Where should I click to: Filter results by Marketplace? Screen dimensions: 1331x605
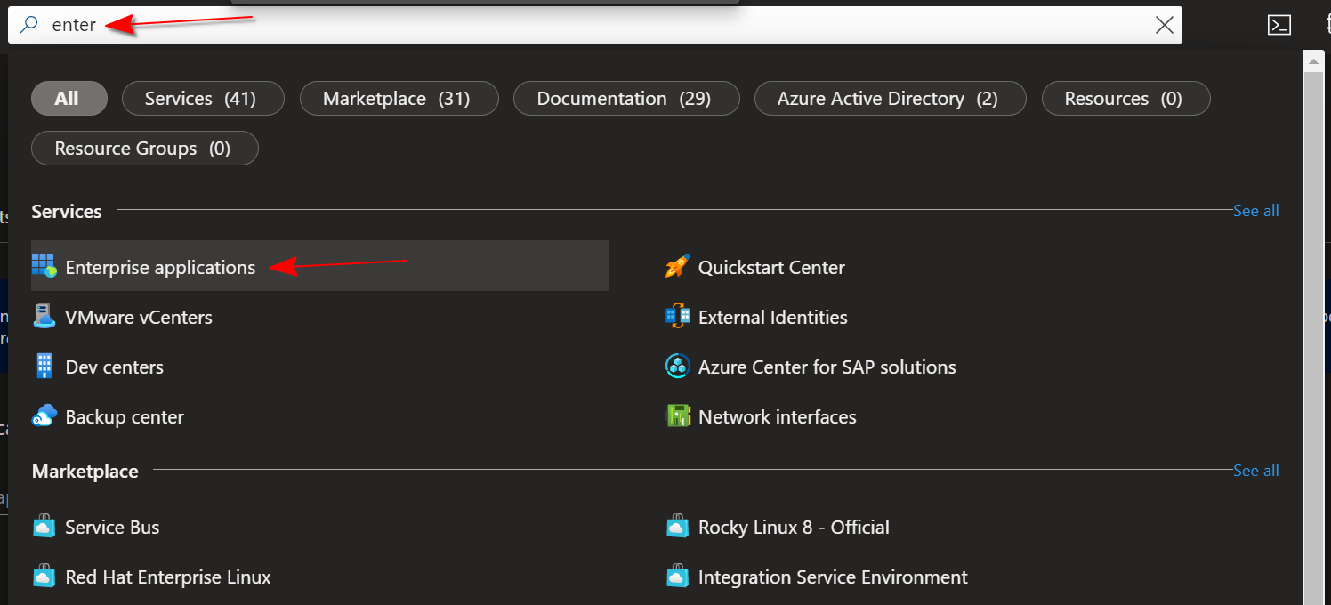click(399, 98)
